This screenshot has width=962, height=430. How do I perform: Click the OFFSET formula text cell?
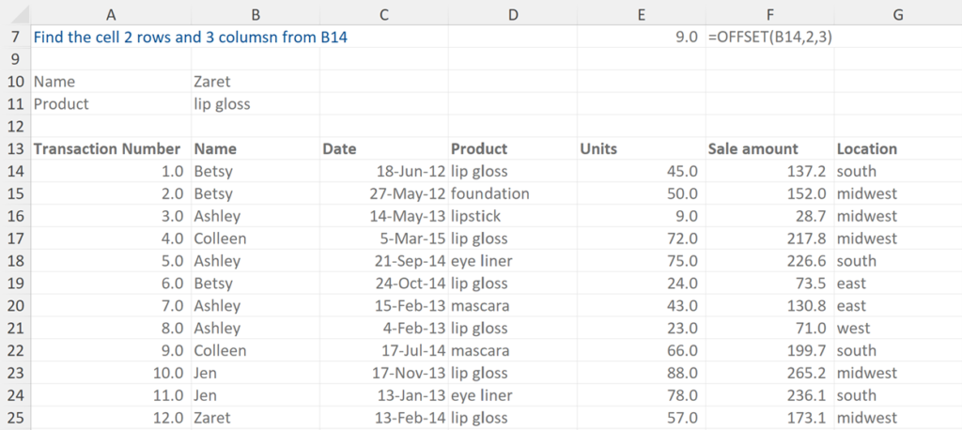[x=769, y=38]
